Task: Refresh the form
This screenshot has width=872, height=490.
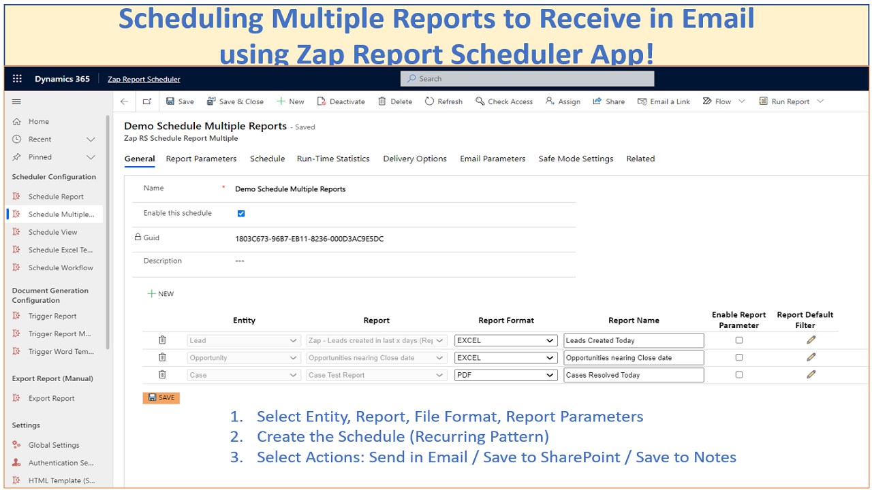Action: (x=443, y=101)
